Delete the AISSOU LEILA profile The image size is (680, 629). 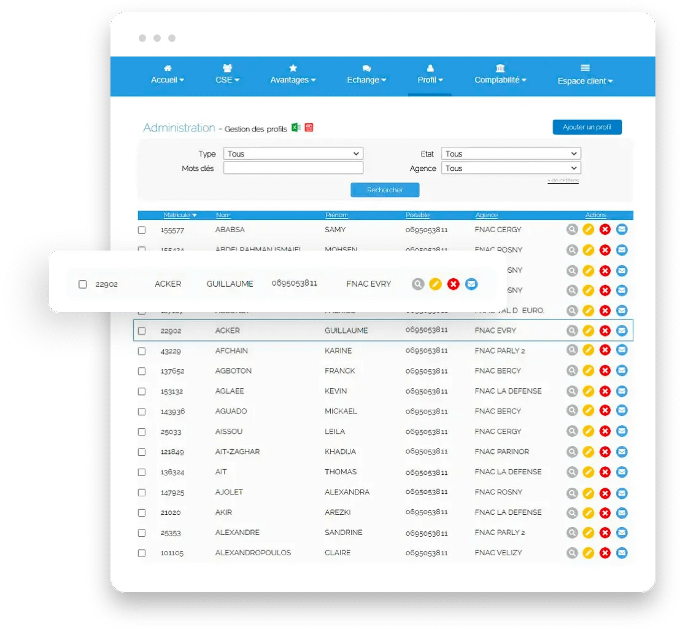pyautogui.click(x=605, y=431)
